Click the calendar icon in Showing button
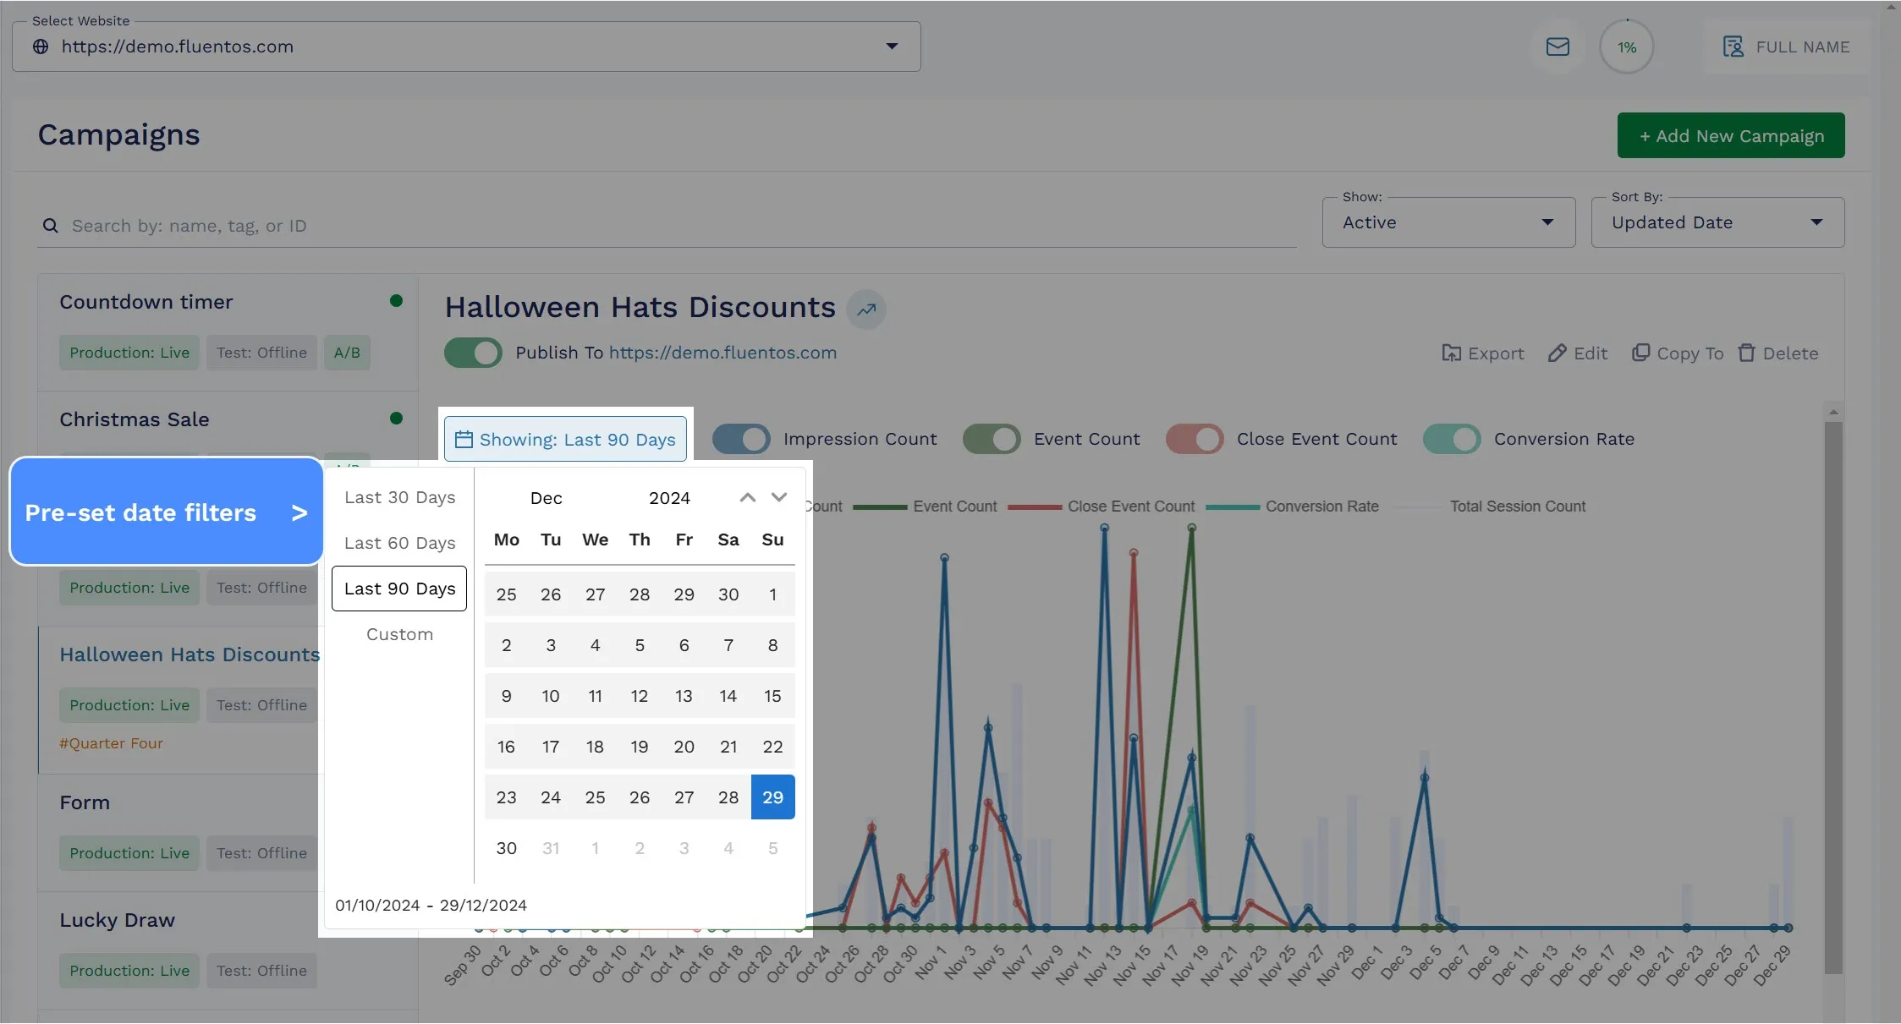The image size is (1901, 1024). click(x=464, y=439)
